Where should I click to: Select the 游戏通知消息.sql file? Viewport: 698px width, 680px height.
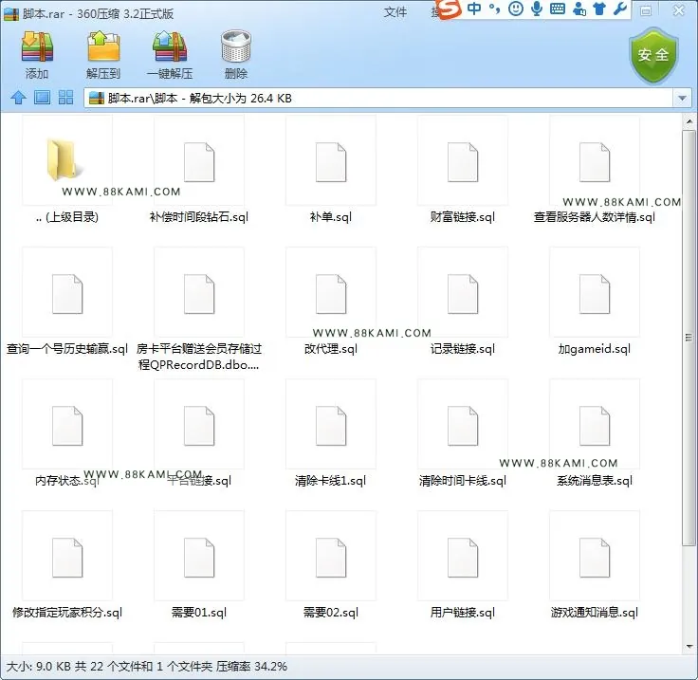click(595, 565)
